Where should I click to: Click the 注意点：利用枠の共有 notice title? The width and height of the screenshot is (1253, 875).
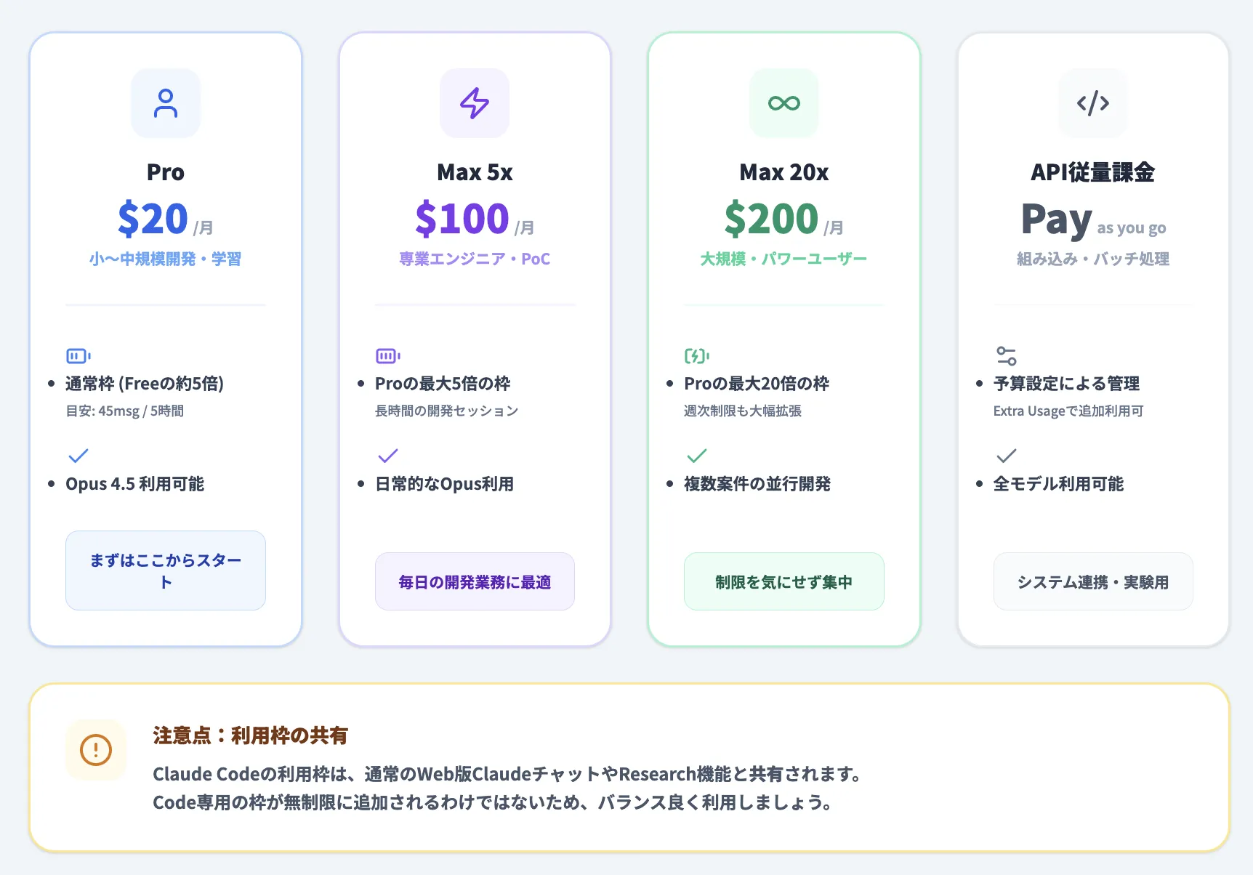pos(250,736)
